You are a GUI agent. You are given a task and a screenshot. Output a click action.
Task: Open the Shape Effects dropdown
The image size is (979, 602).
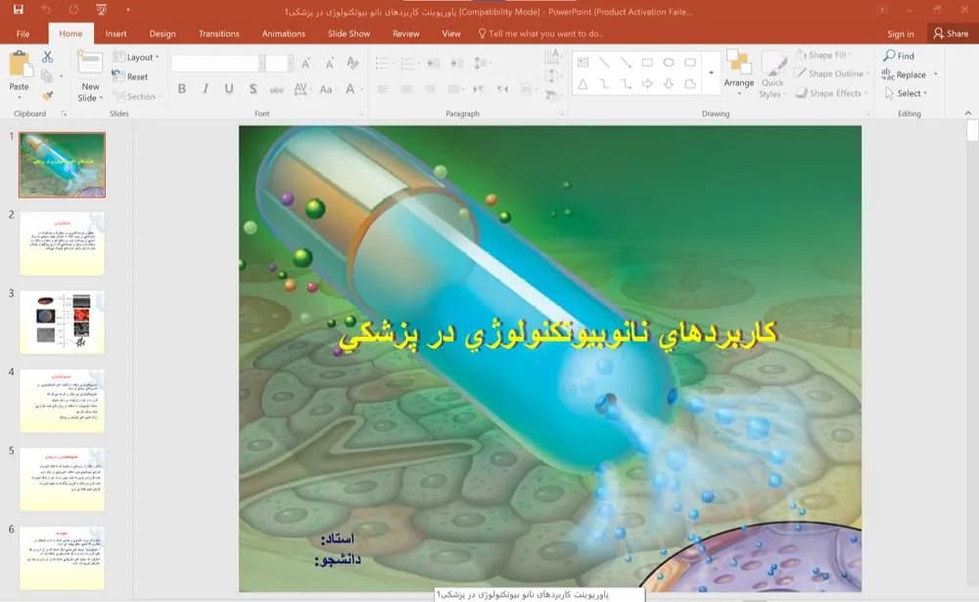(x=831, y=93)
